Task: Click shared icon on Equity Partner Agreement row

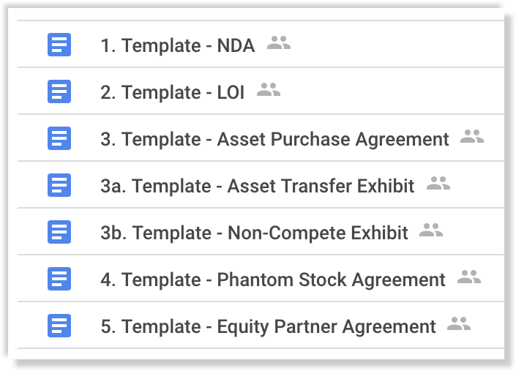Action: (459, 324)
